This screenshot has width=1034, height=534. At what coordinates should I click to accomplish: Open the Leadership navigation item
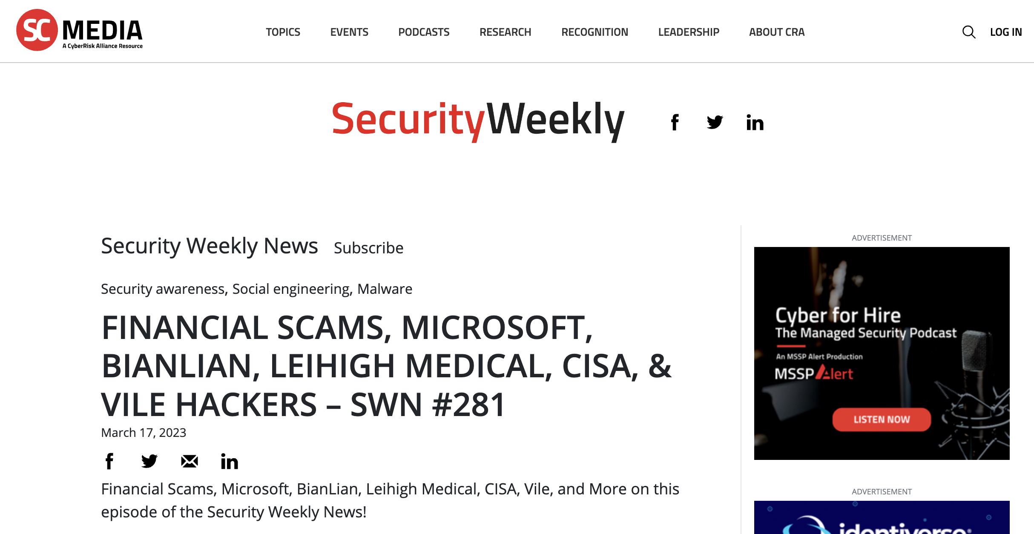coord(688,32)
